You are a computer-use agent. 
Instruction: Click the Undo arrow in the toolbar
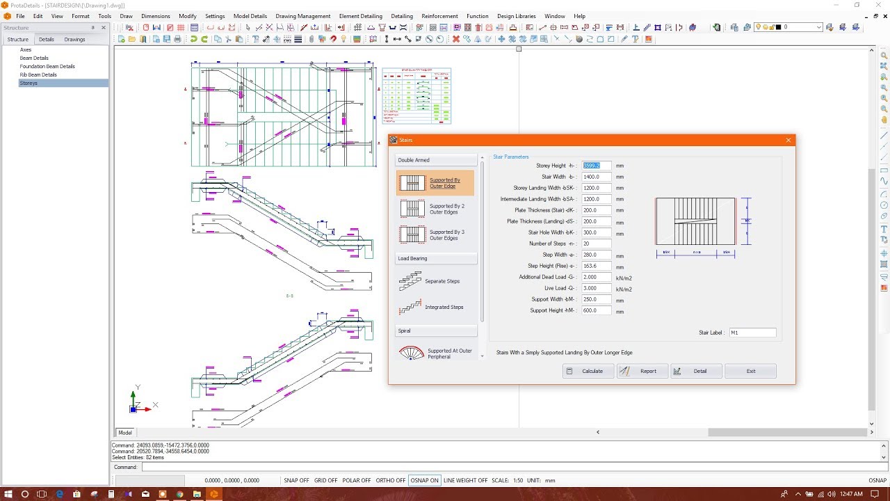point(193,40)
